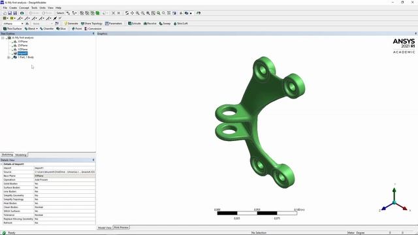Click the Simplify Geometry value cell
Screen dimensions: 418x235
point(65,196)
